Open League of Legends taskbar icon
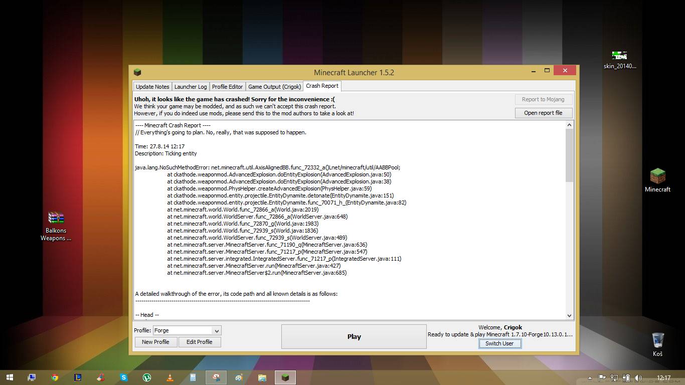 coord(78,377)
